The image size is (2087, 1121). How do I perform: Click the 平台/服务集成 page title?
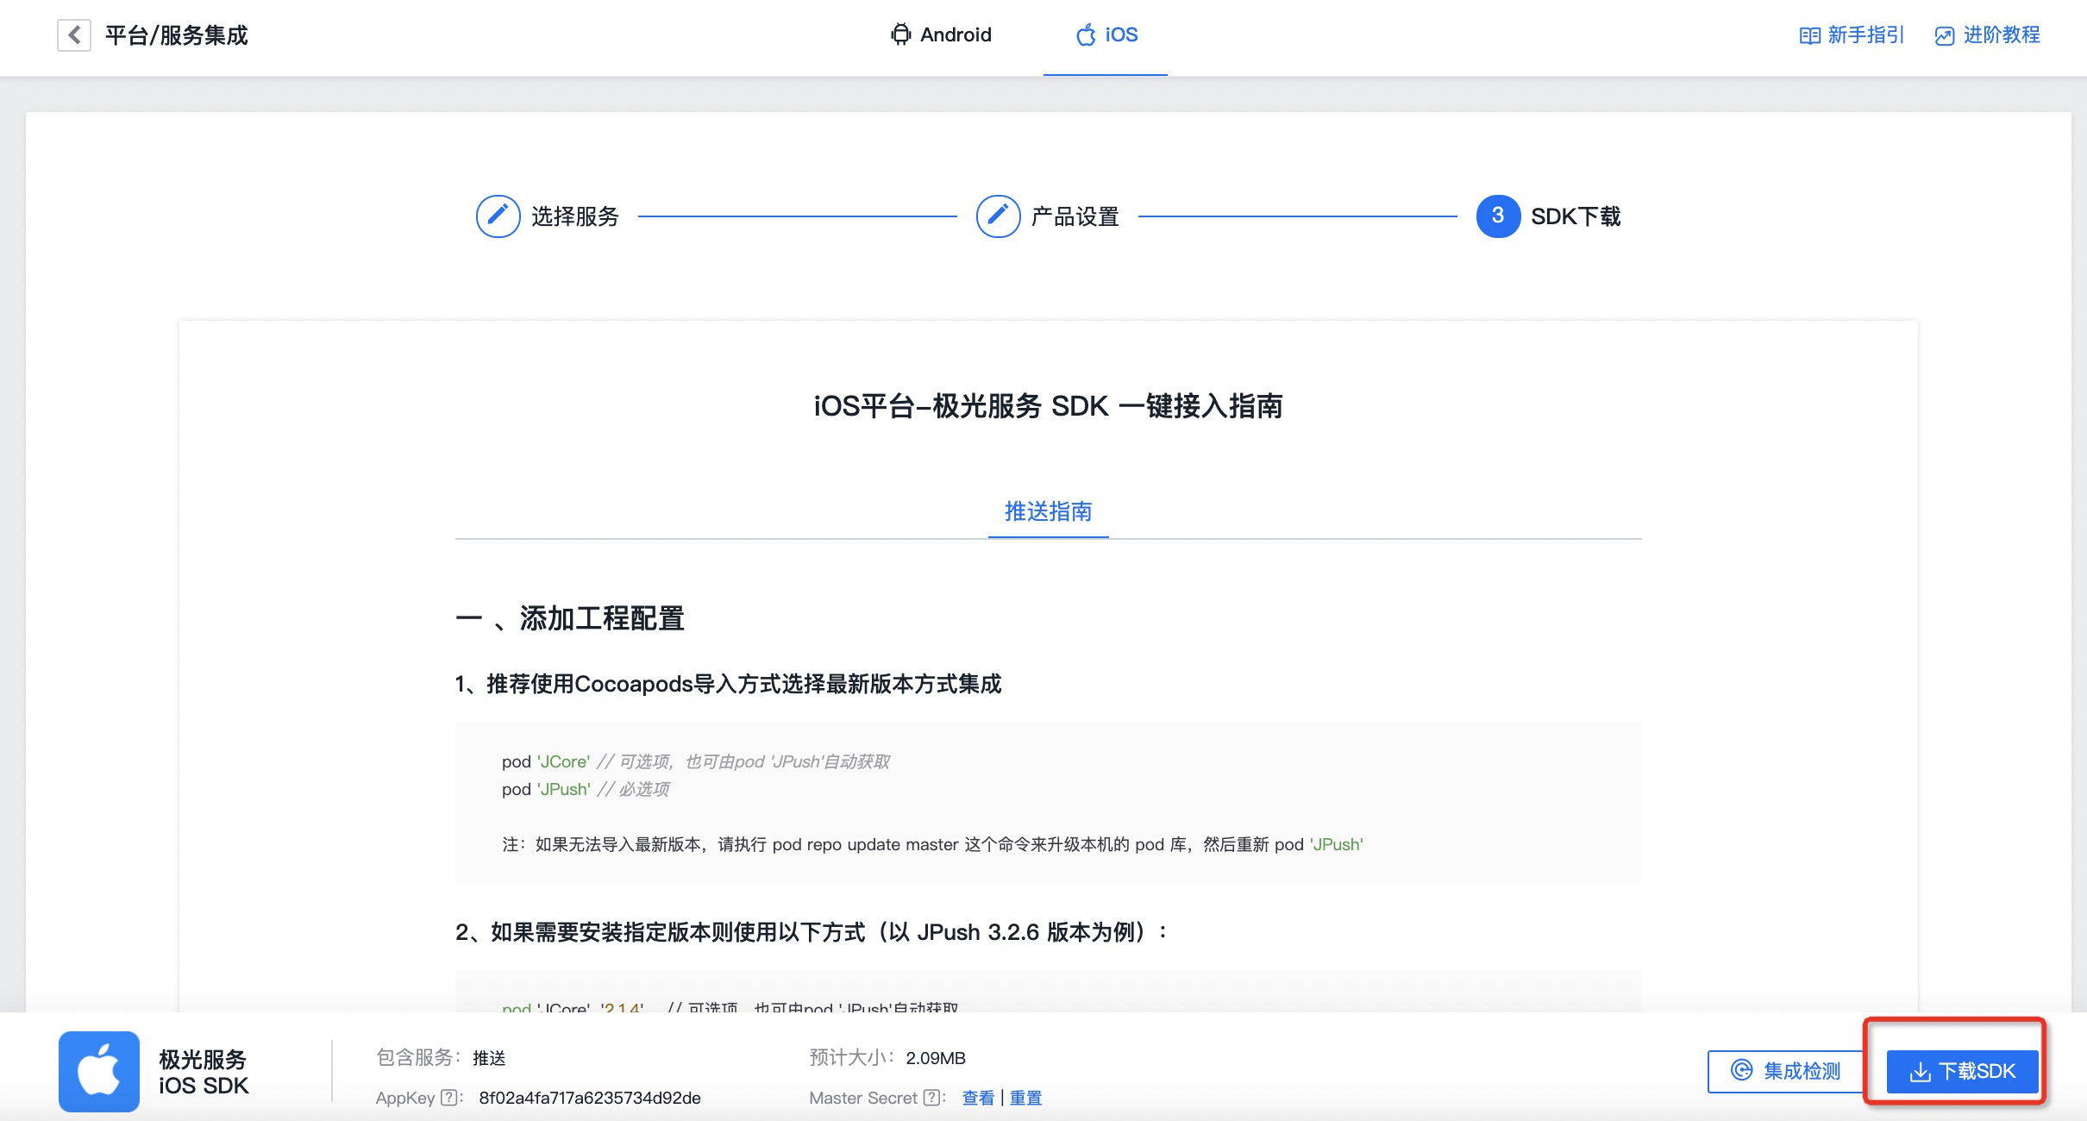coord(177,35)
